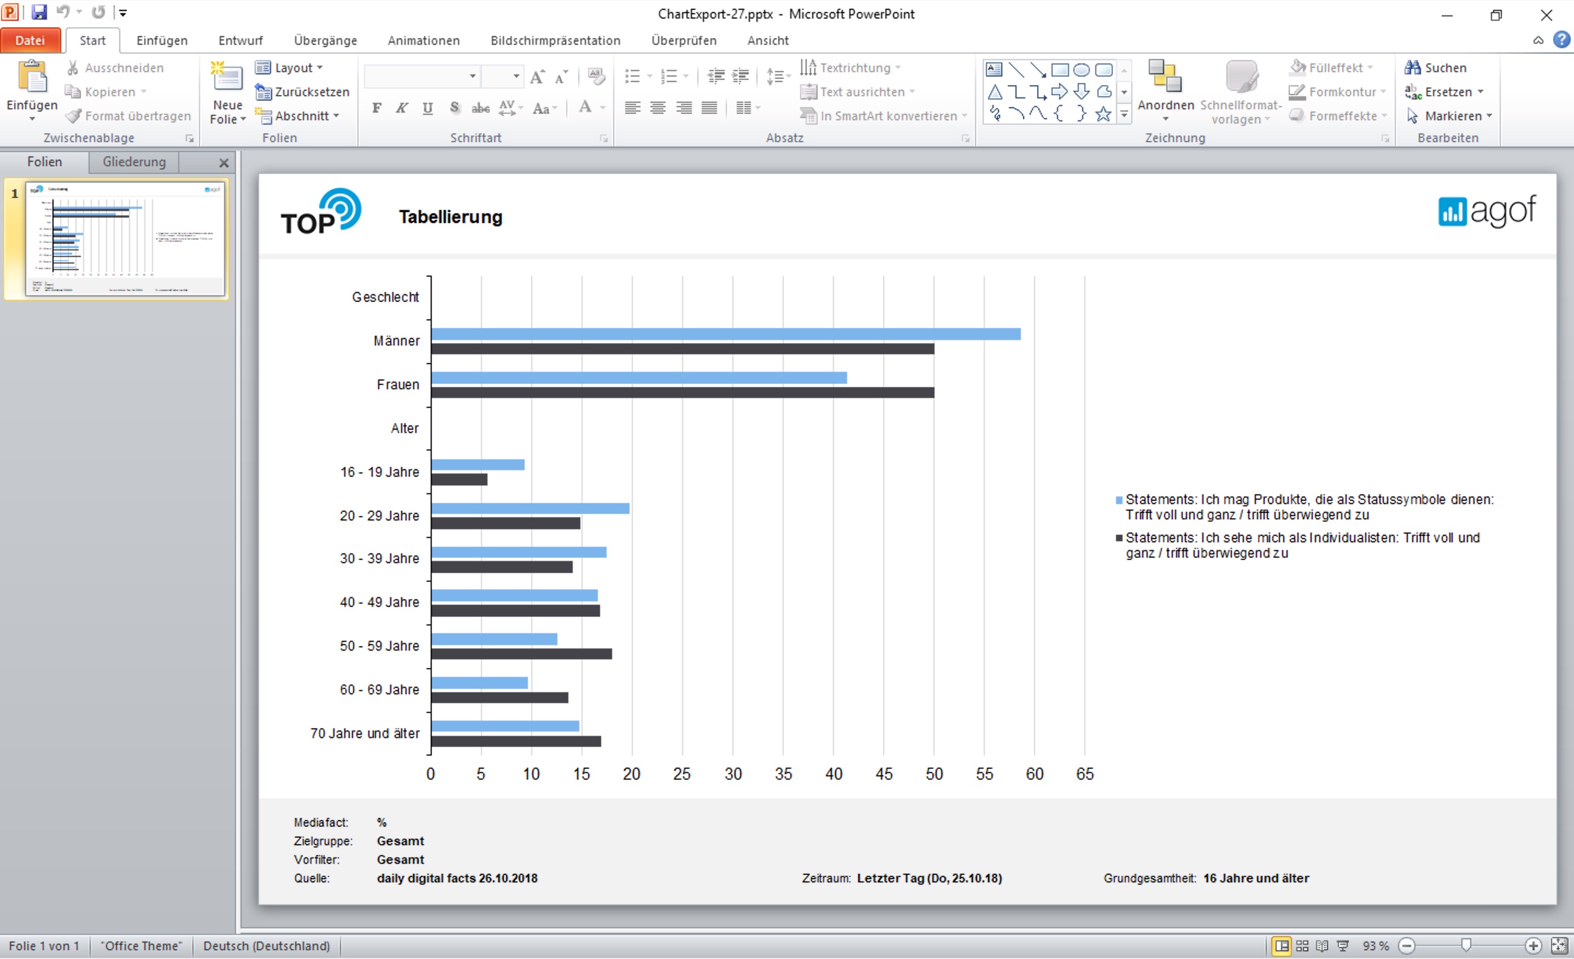
Task: Click Ersetzen button
Action: (1444, 92)
